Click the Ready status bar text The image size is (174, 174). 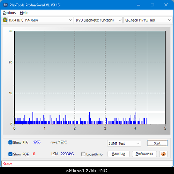[x=7, y=163]
